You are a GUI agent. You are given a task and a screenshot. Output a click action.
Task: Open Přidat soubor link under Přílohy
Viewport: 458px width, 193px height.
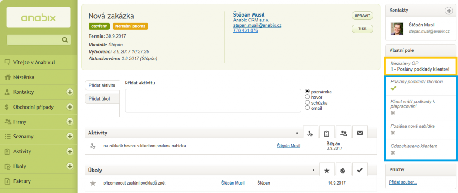[x=403, y=183]
